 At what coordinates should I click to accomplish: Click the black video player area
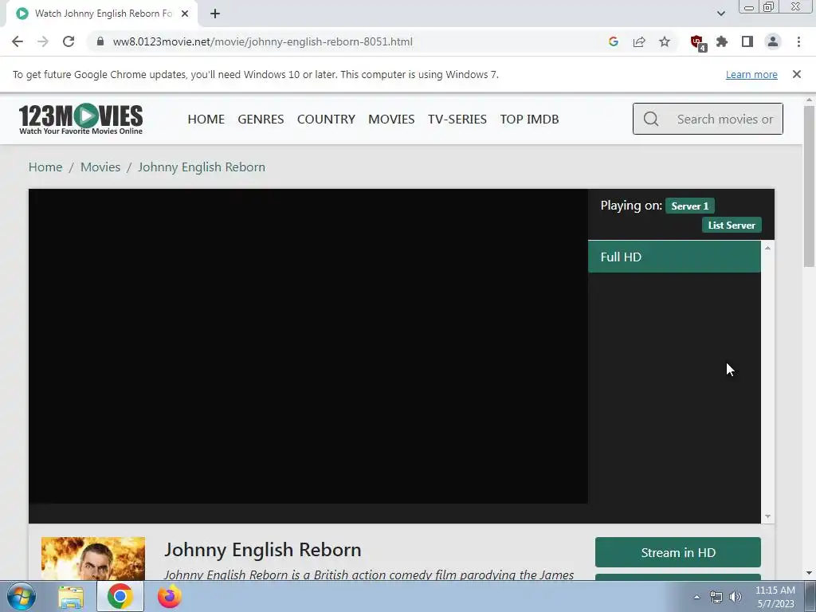[x=308, y=346]
